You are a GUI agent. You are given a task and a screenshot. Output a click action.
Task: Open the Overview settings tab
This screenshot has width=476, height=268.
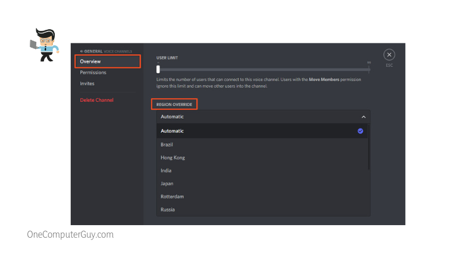click(108, 61)
